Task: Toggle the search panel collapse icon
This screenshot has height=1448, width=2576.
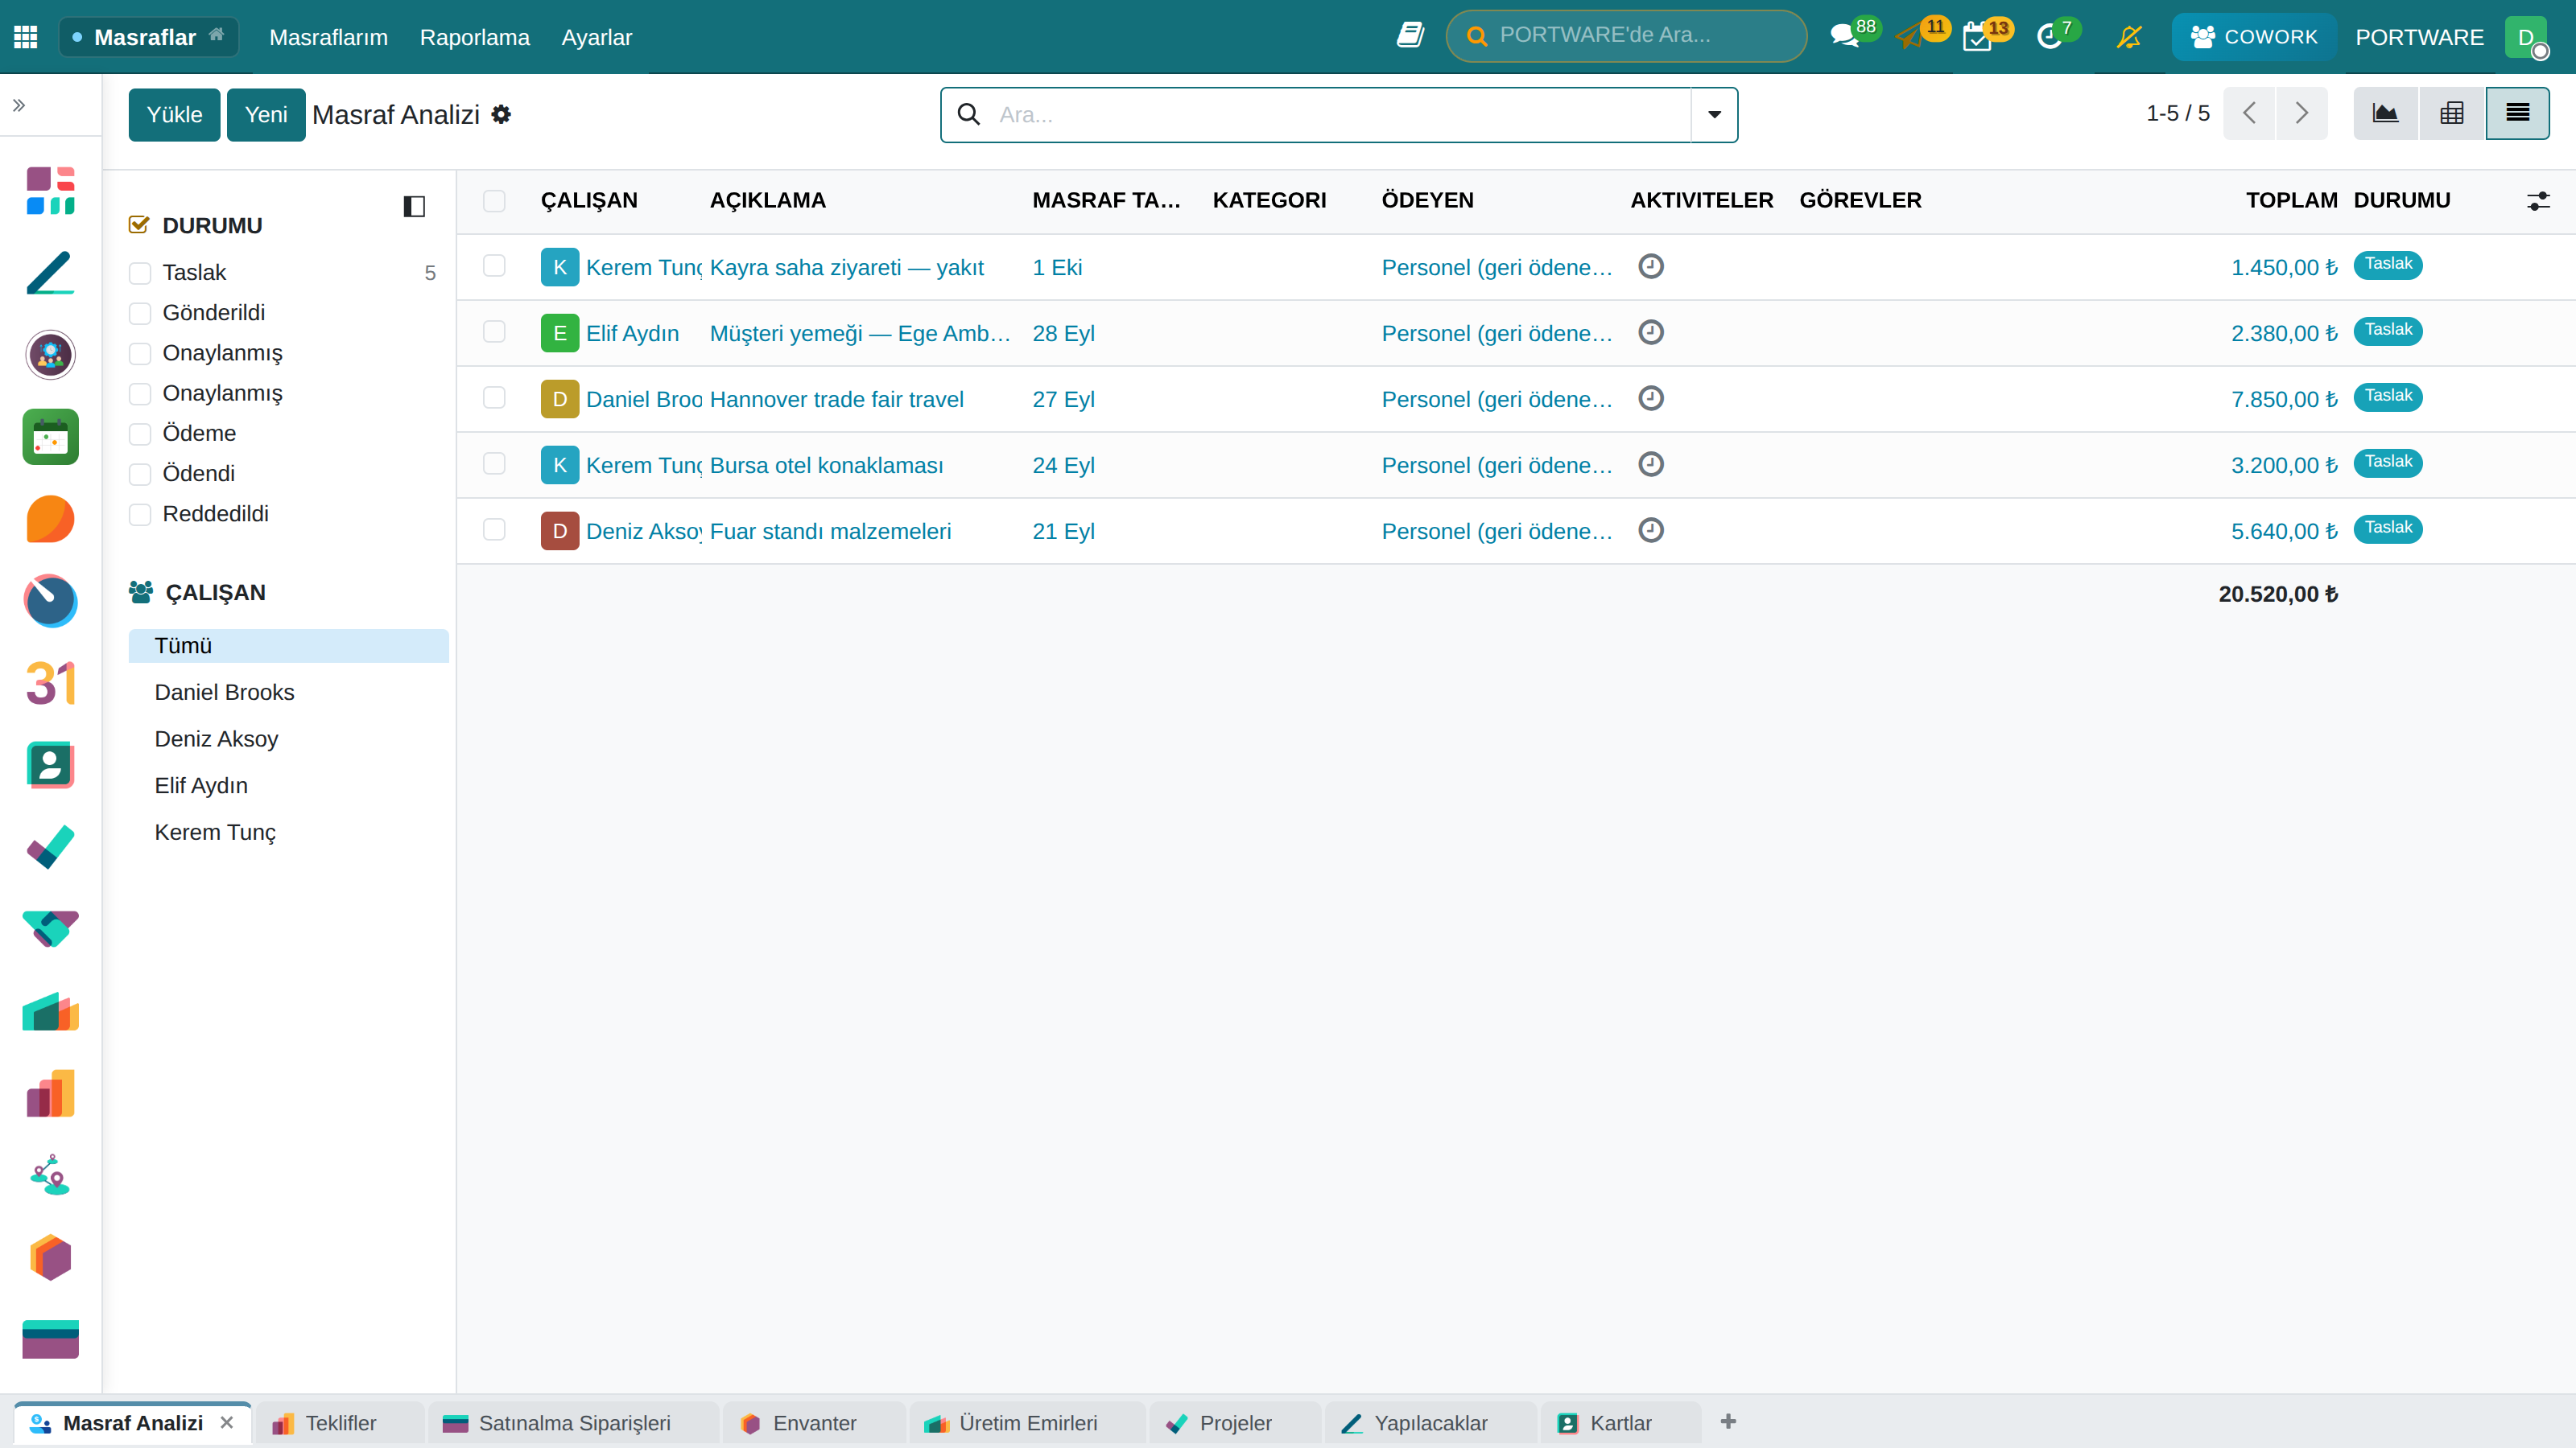Action: pos(414,207)
